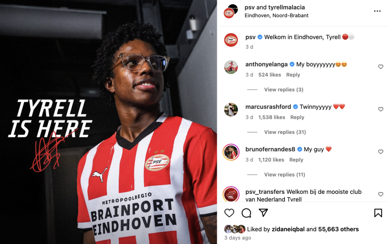Open the PSV avatar in the post header
Viewport: 388px width, 244px height.
[229, 13]
